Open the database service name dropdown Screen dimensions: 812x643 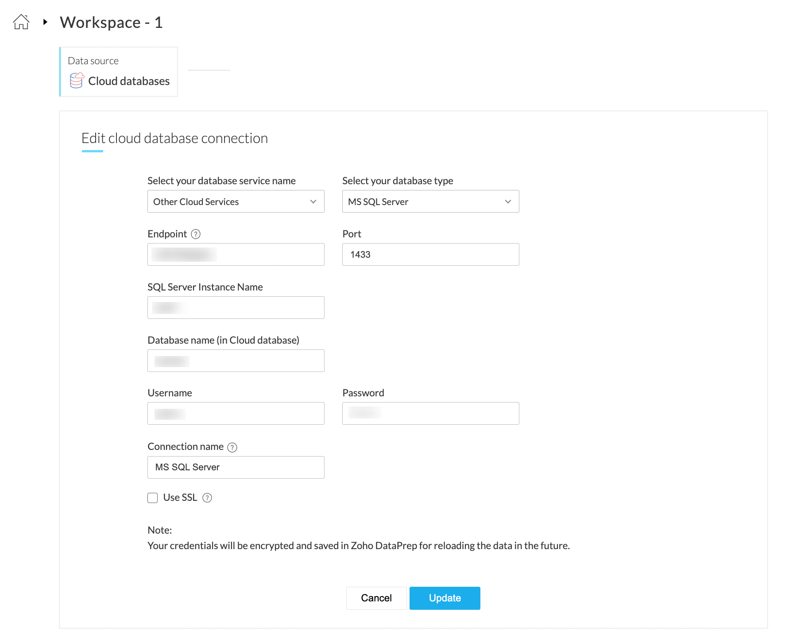pyautogui.click(x=236, y=201)
